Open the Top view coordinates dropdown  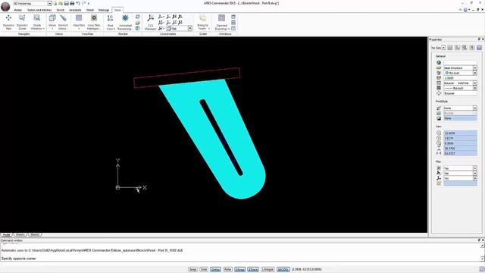(x=190, y=28)
